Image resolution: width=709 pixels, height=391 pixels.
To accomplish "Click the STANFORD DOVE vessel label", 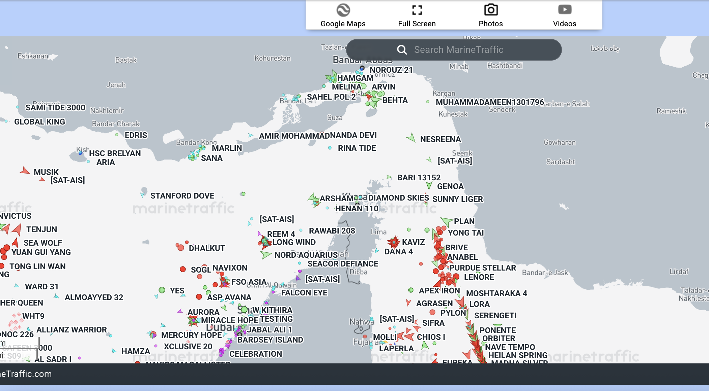I will 182,196.
